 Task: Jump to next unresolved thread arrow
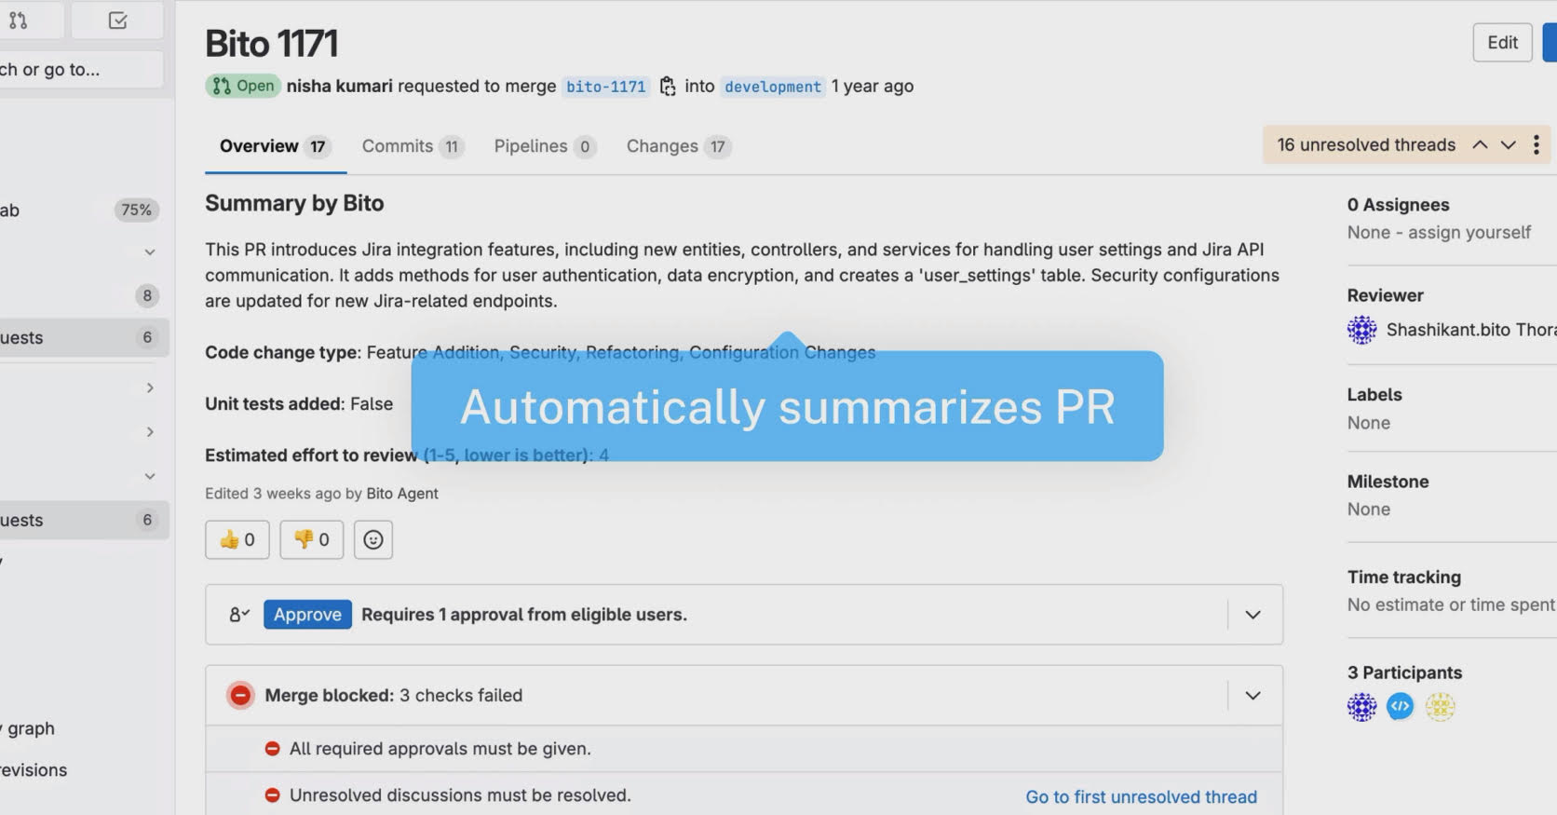(1509, 145)
